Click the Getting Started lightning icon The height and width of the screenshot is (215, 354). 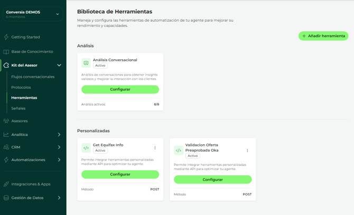[6, 37]
